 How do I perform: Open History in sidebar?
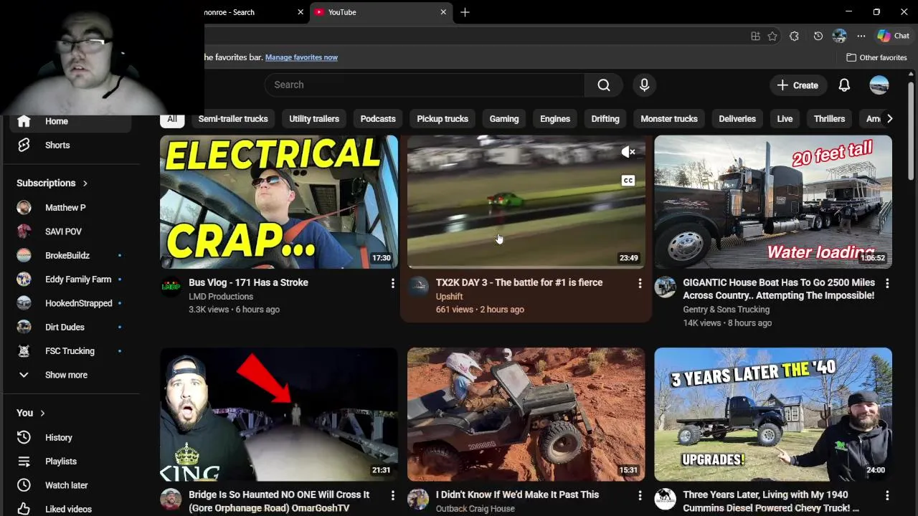pyautogui.click(x=70, y=437)
